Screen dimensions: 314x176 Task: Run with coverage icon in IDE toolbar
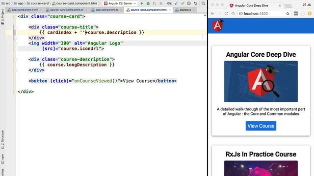click(155, 3)
